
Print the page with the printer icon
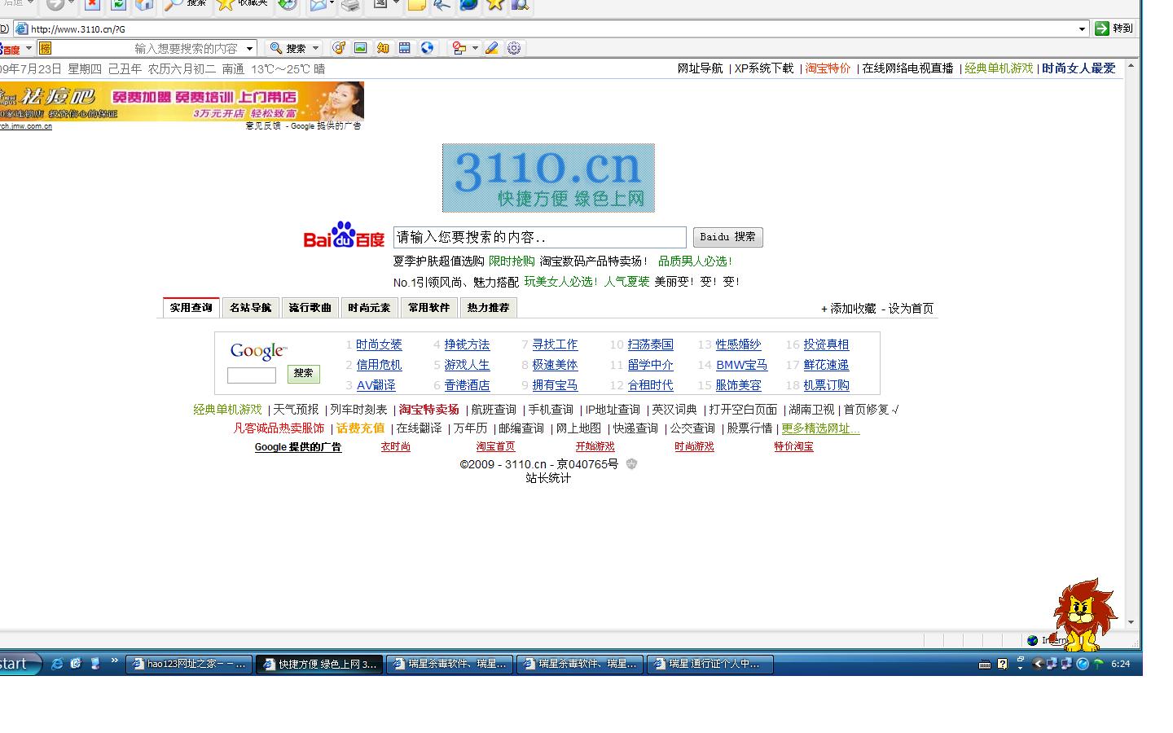(x=350, y=5)
